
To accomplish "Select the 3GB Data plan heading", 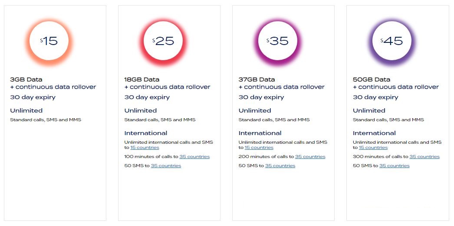I will (26, 80).
